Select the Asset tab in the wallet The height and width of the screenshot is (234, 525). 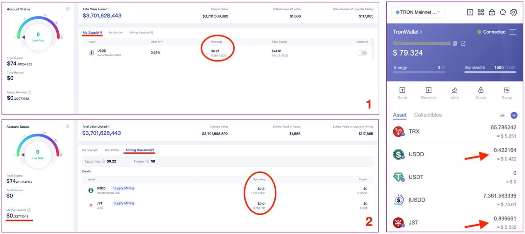(399, 115)
